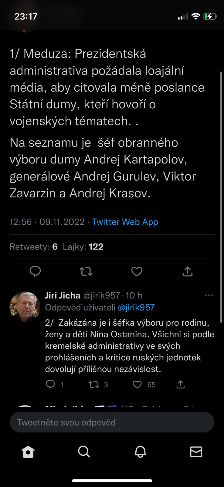Retweet the main Meduza tweet
Image resolution: width=224 pixels, height=487 pixels.
(x=86, y=271)
